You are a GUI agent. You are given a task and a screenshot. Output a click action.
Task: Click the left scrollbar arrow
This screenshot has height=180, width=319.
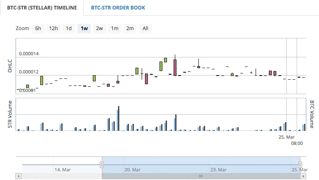19,176
